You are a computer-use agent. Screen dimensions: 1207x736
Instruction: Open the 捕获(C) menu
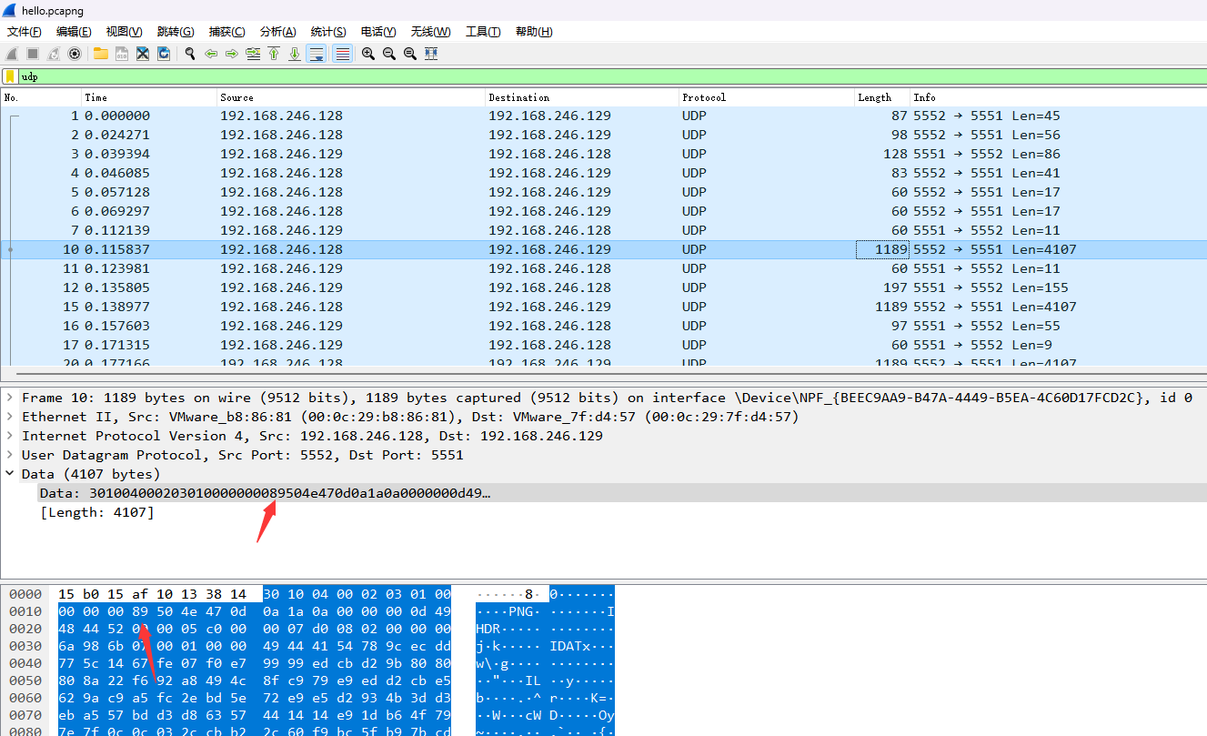pyautogui.click(x=226, y=32)
